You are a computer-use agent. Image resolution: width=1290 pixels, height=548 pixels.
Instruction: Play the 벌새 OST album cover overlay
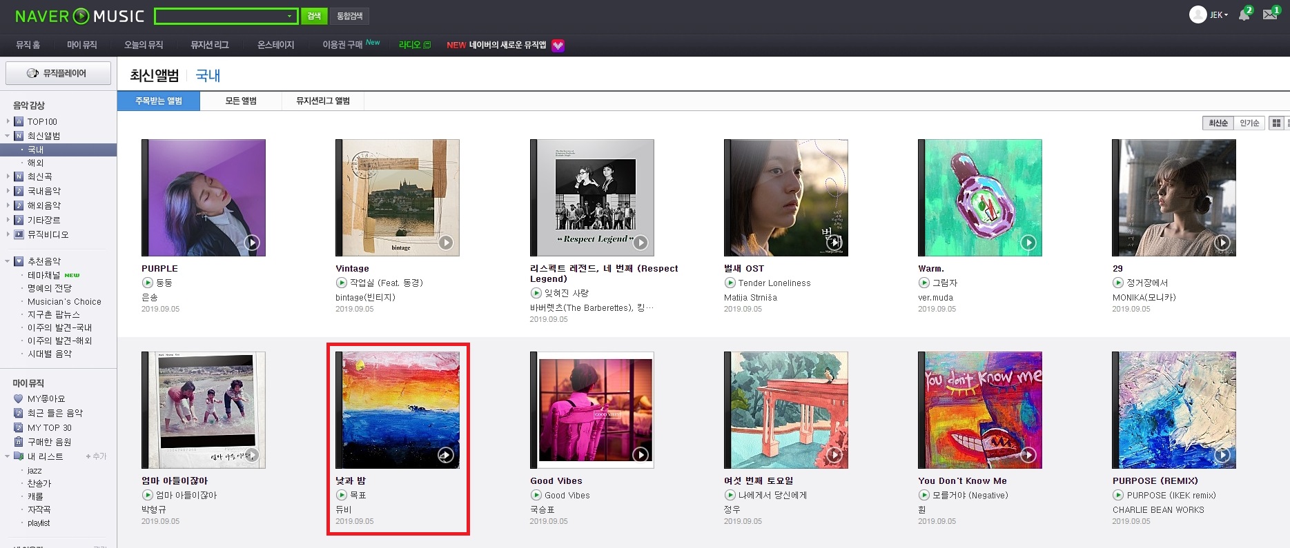834,243
